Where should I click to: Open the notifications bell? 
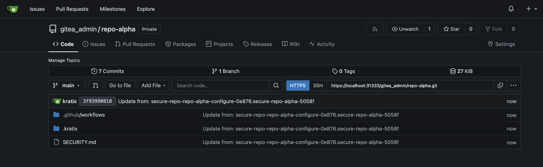pyautogui.click(x=511, y=9)
